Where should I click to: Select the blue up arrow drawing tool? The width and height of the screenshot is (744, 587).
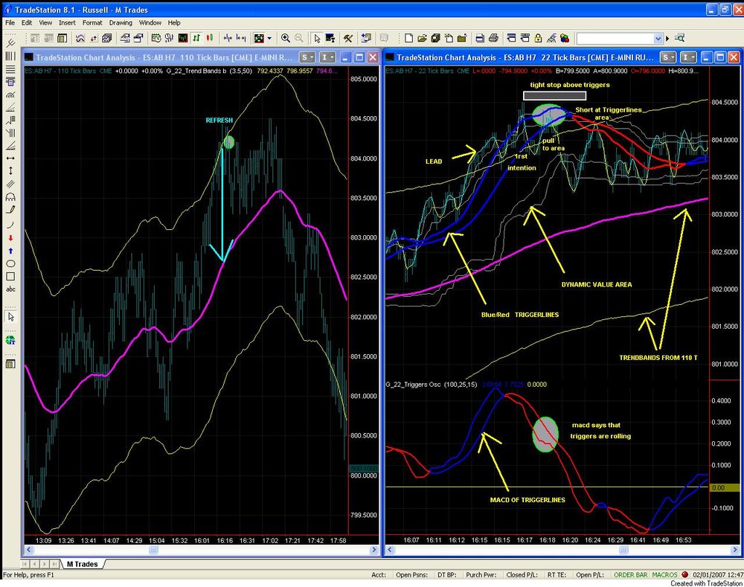[10, 251]
